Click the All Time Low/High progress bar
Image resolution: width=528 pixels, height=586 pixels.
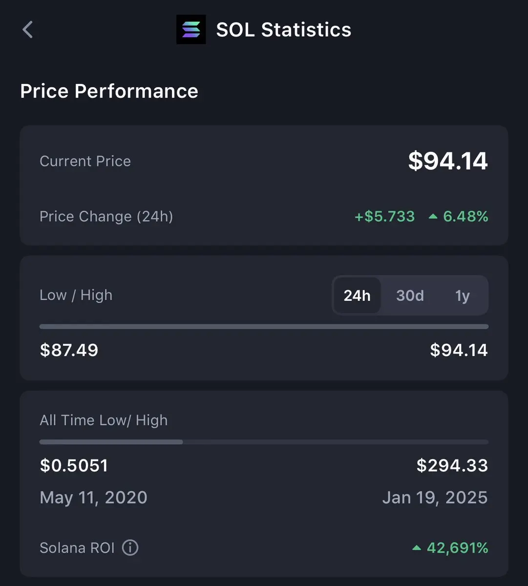coord(264,442)
